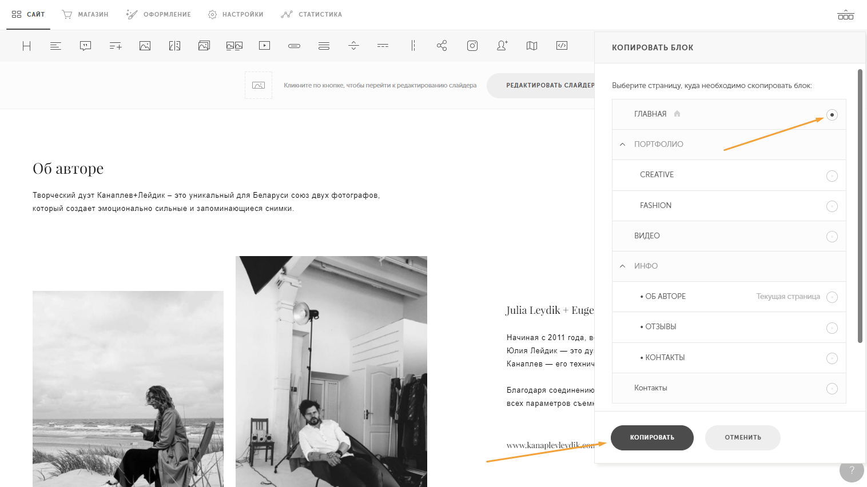This screenshot has height=487, width=867.
Task: Open the МАГАЗИН tab
Action: (85, 14)
